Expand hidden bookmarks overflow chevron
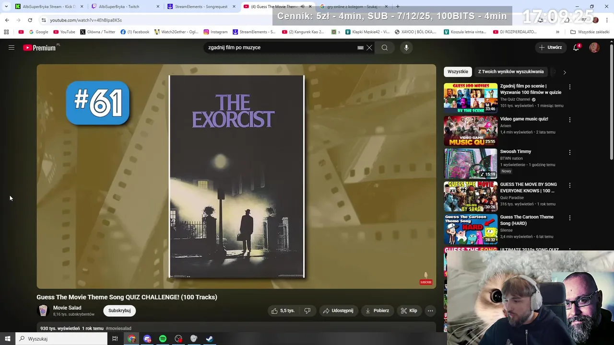The width and height of the screenshot is (614, 345). pos(557,32)
